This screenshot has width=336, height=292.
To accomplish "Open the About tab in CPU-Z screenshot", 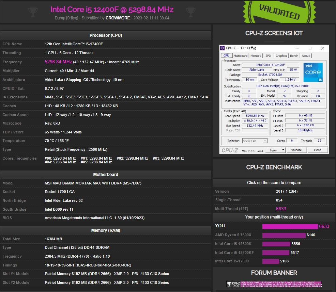I will pos(306,56).
